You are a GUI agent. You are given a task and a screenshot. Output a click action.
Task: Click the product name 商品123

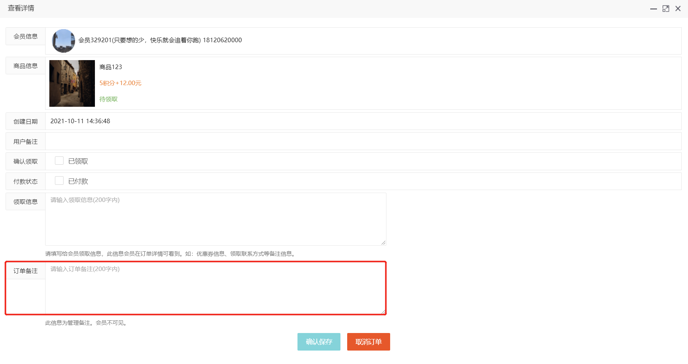tap(111, 67)
